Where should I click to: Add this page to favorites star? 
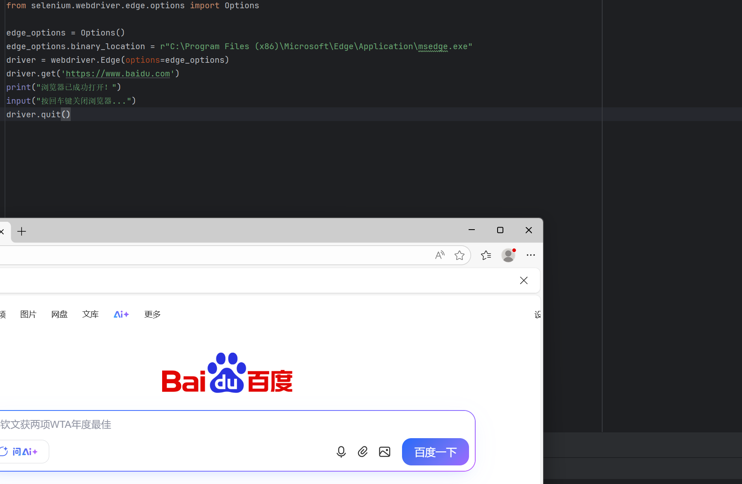click(460, 255)
